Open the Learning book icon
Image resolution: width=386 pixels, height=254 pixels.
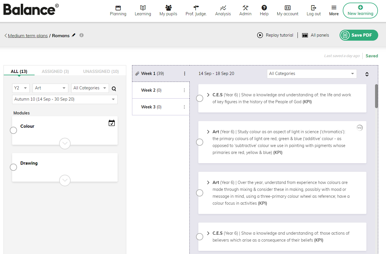click(x=143, y=8)
